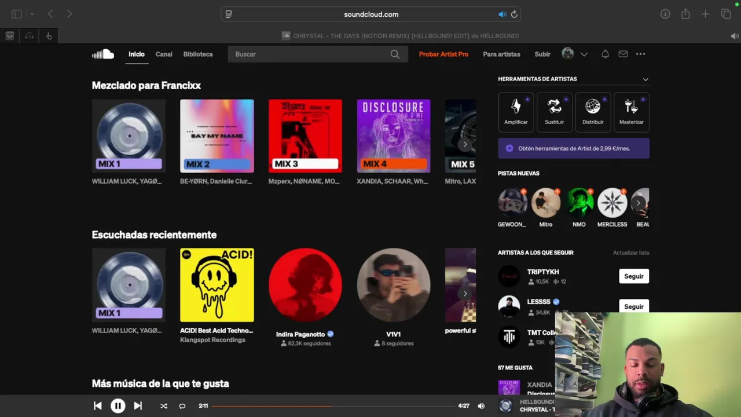Click Probar Artist Pro link
This screenshot has width=741, height=417.
443,54
